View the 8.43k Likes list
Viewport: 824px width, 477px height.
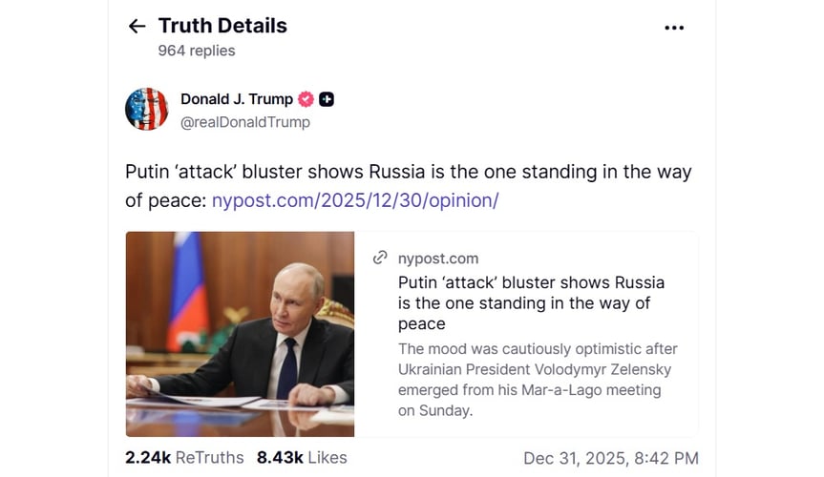point(302,458)
